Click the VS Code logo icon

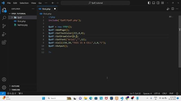3,3
